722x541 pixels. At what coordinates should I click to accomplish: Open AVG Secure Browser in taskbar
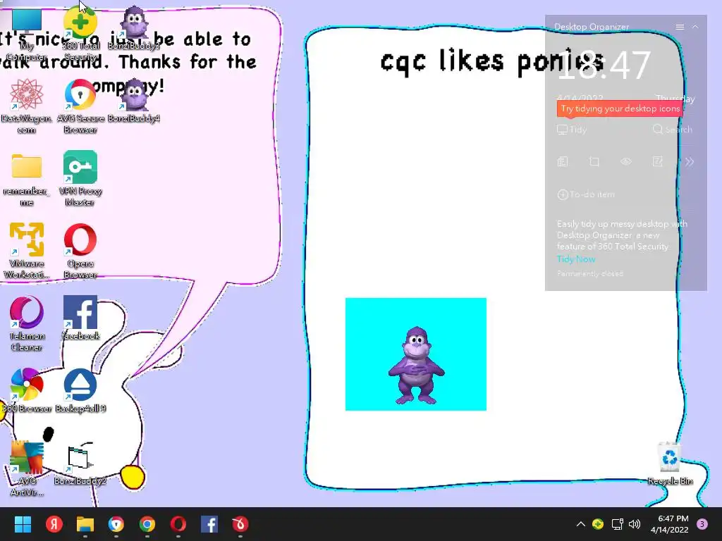116,524
